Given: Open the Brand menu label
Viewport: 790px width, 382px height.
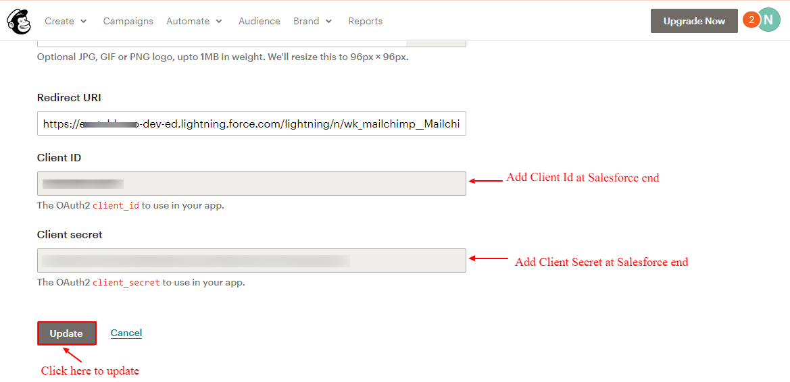Looking at the screenshot, I should click(x=306, y=22).
